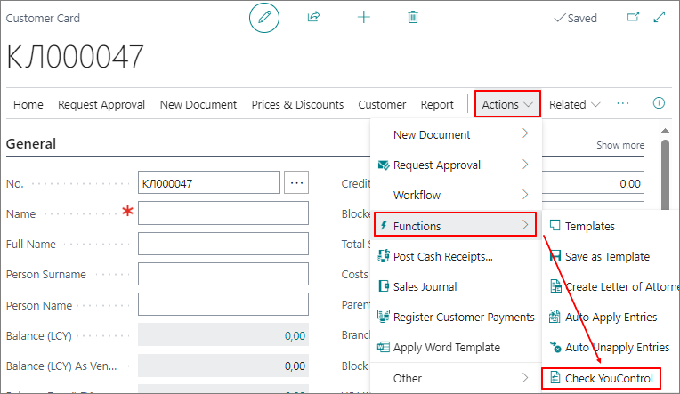Viewport: 680px width, 394px height.
Task: Click the pencil edit icon
Action: click(x=264, y=18)
